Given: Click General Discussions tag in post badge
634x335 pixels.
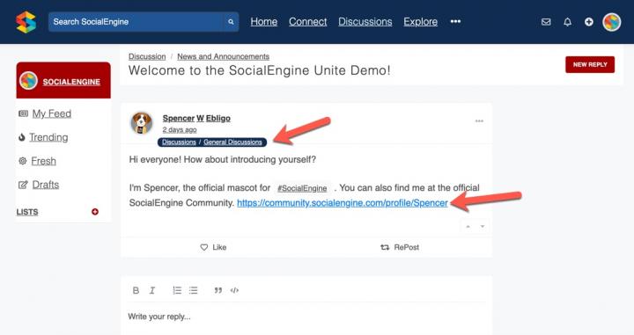Looking at the screenshot, I should [x=232, y=142].
